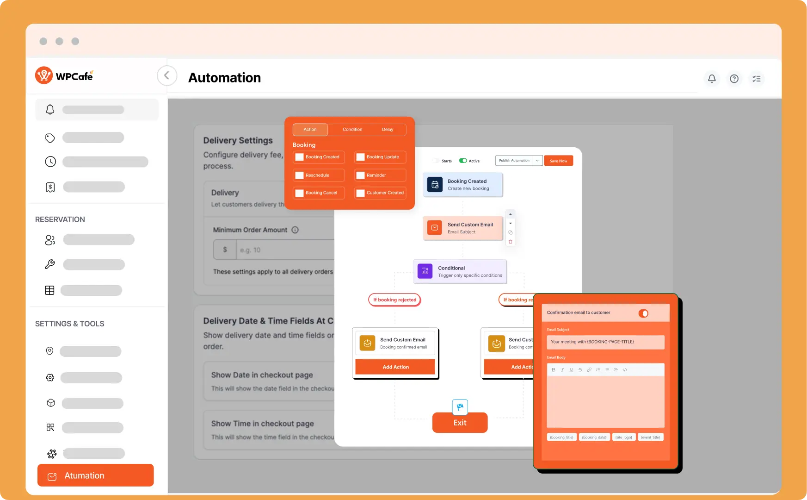Open the checklist icon in the header

[x=757, y=79]
